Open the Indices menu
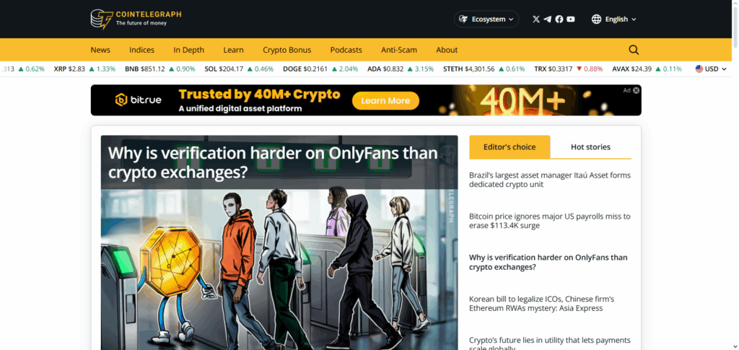Viewport: 739px width, 350px height. click(x=142, y=50)
